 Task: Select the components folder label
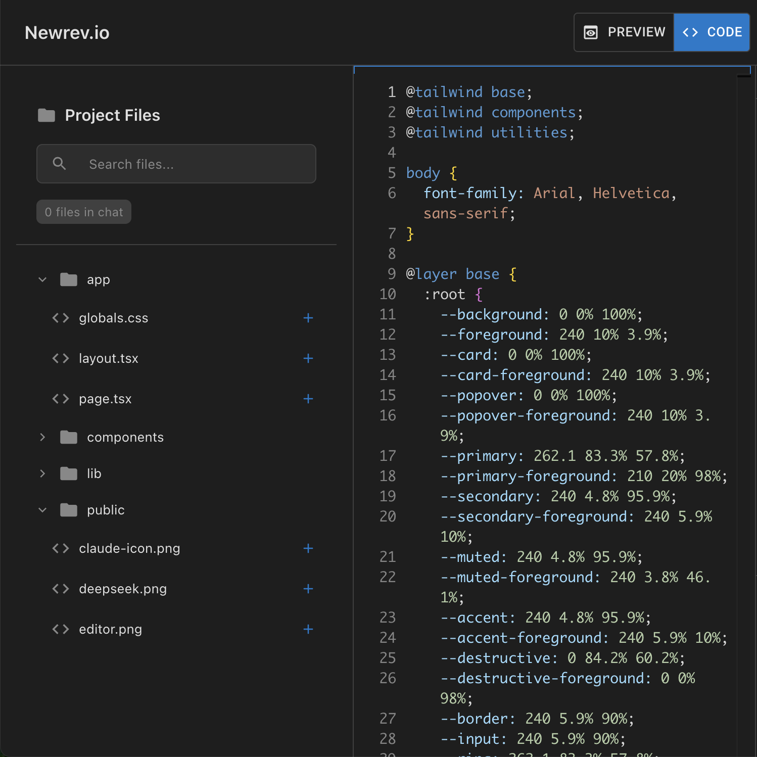point(125,437)
